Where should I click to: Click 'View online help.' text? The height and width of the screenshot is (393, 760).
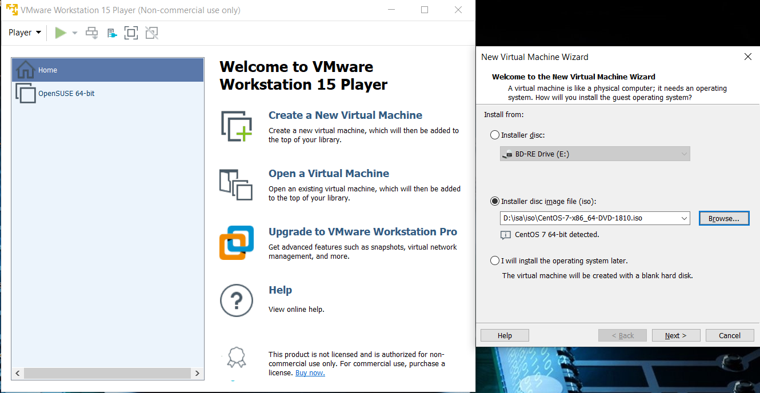297,310
